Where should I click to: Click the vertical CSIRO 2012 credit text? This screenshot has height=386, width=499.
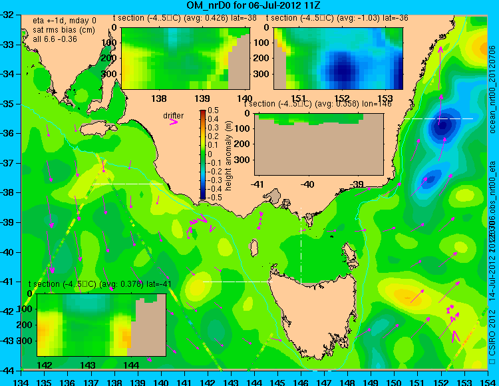click(x=492, y=336)
